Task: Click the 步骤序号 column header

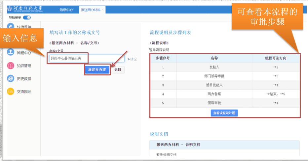Action: tap(163, 58)
